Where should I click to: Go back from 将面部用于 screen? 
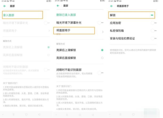point(112,6)
